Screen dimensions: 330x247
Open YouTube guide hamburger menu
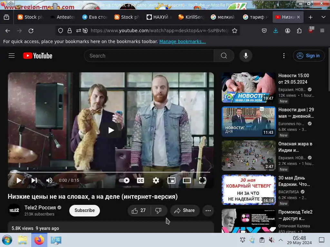[12, 55]
